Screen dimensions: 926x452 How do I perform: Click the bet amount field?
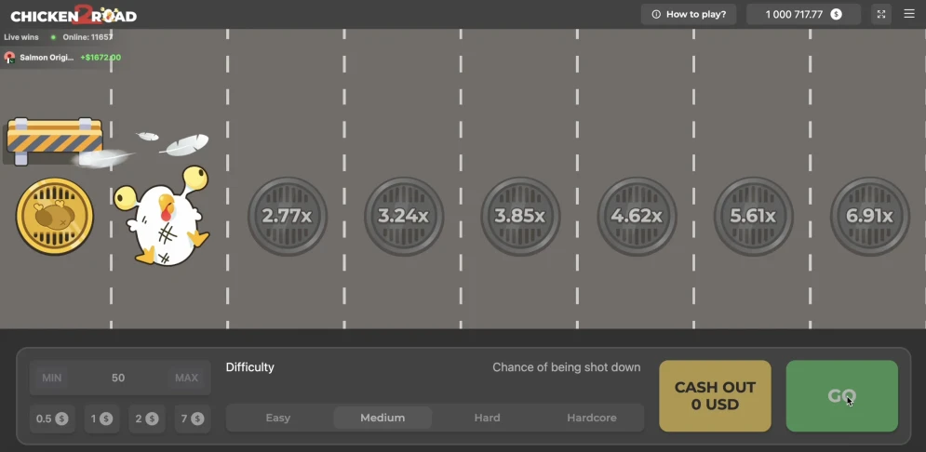(x=118, y=378)
